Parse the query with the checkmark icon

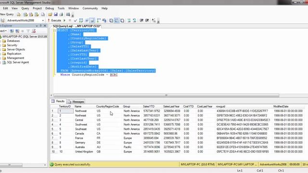click(76, 20)
